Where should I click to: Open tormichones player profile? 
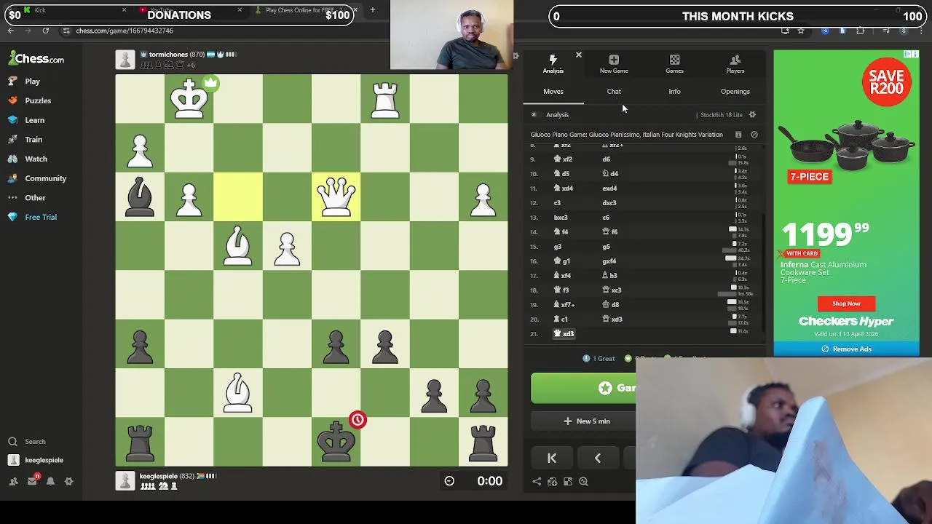168,55
